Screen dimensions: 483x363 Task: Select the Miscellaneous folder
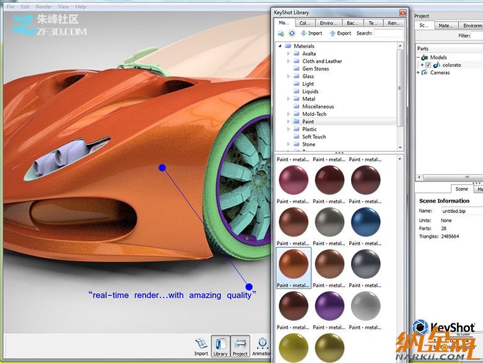coord(318,107)
